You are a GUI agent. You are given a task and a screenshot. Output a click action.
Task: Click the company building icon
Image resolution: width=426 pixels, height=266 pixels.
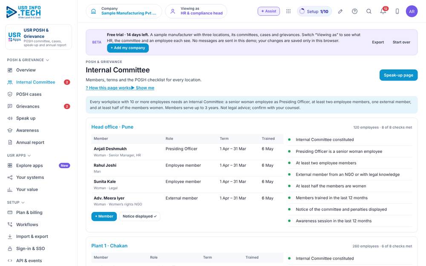[93, 11]
